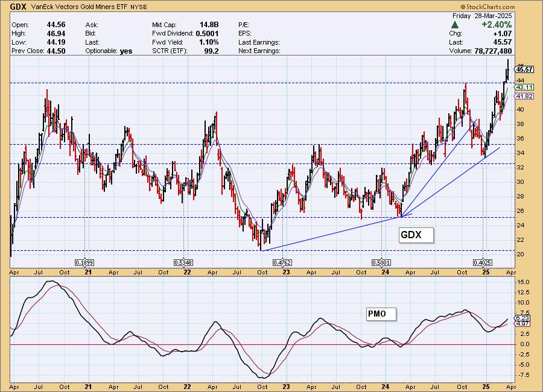Click the 0.5348 dividend marker
Image resolution: width=543 pixels, height=392 pixels.
click(x=183, y=263)
